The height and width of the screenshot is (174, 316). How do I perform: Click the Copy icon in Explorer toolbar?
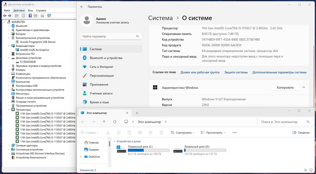tap(119, 133)
